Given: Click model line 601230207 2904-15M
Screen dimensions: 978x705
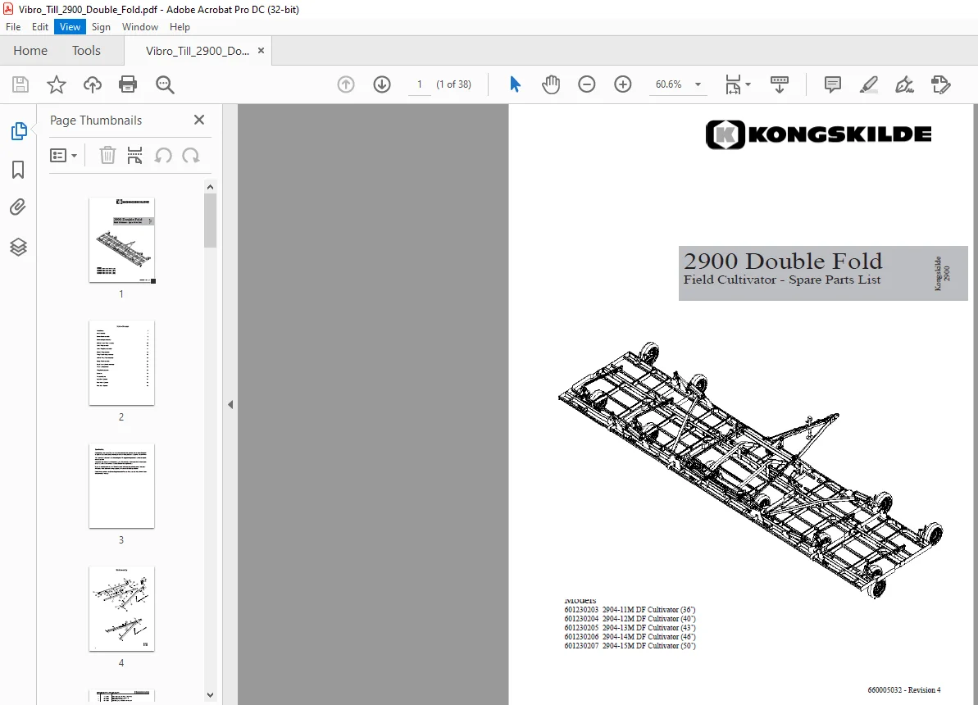Looking at the screenshot, I should [630, 646].
